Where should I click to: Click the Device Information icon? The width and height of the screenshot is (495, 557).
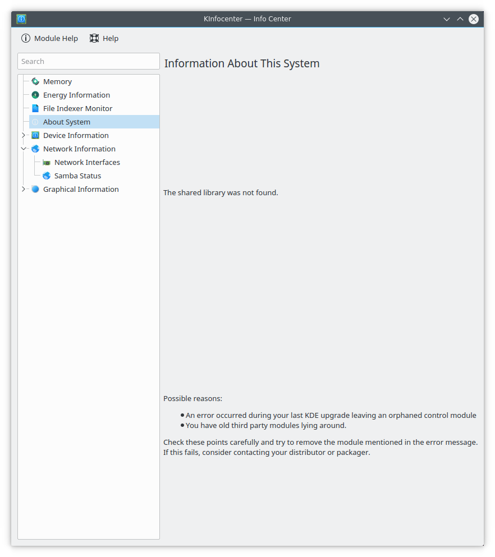coord(35,135)
